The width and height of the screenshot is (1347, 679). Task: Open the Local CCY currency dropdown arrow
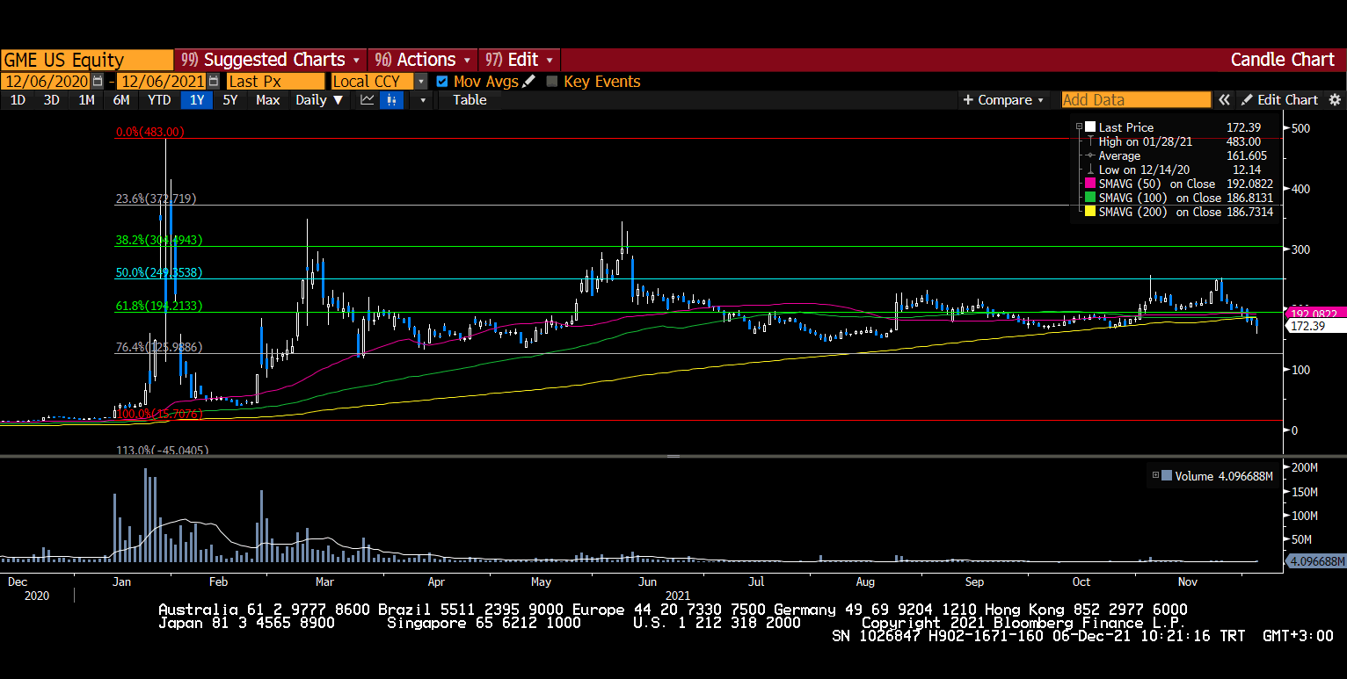[x=421, y=81]
